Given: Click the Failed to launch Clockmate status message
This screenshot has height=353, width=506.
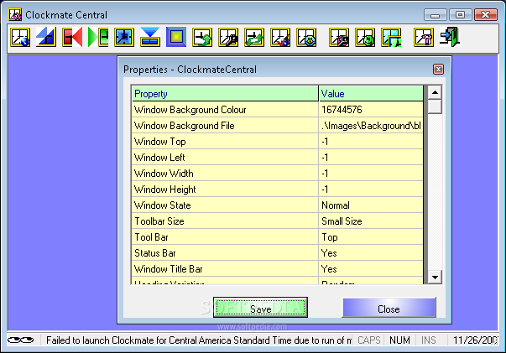Looking at the screenshot, I should point(199,340).
